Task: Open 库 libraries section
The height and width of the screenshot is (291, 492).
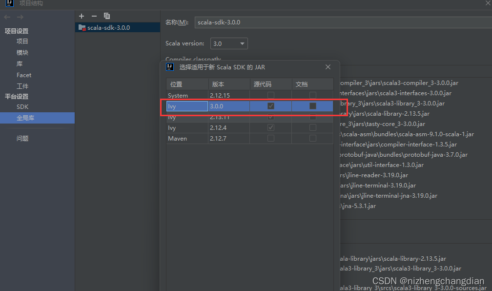Action: pos(20,64)
